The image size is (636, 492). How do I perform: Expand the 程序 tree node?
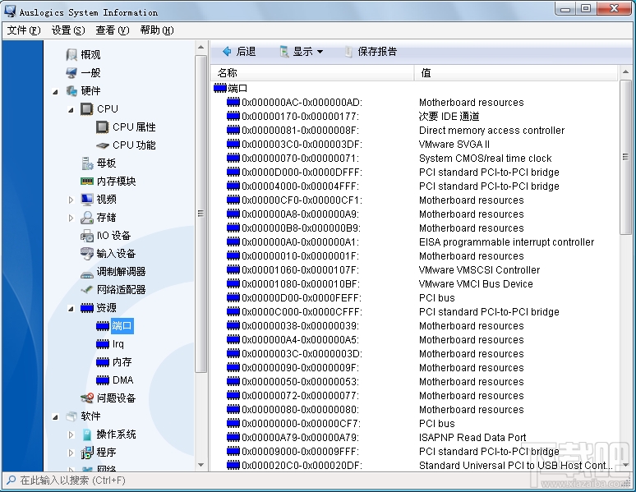pos(71,453)
